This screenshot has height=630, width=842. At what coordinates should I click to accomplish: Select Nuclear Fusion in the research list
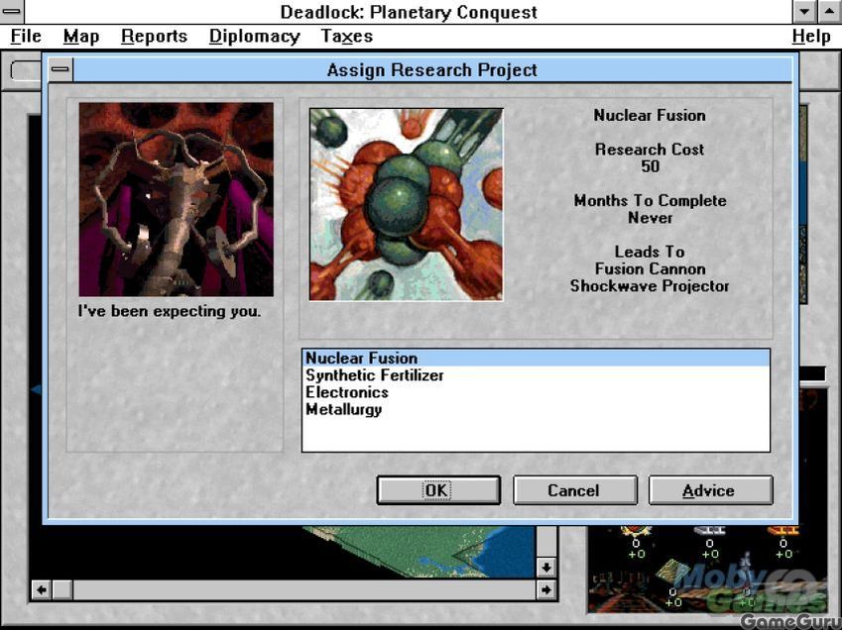536,359
